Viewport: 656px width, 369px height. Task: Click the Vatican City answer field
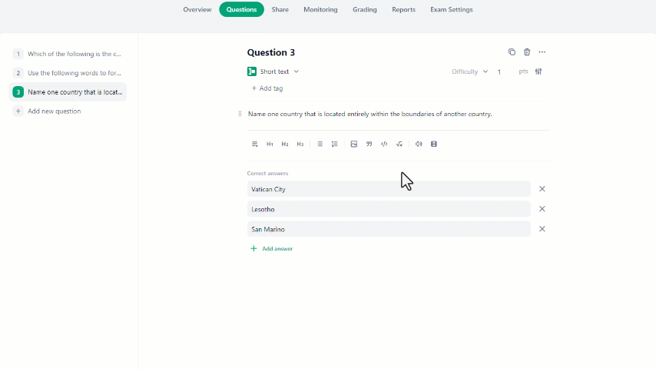389,189
